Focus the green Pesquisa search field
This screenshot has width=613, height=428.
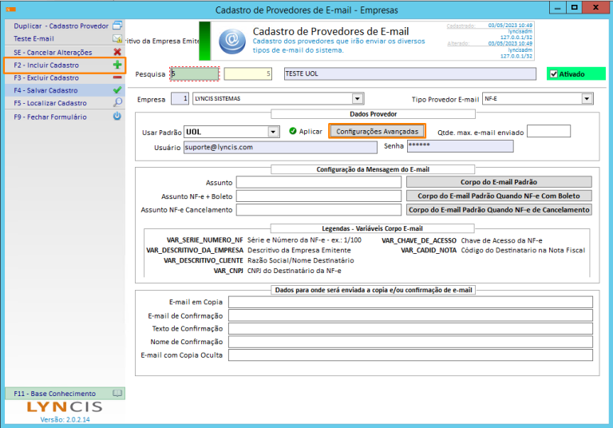click(195, 73)
